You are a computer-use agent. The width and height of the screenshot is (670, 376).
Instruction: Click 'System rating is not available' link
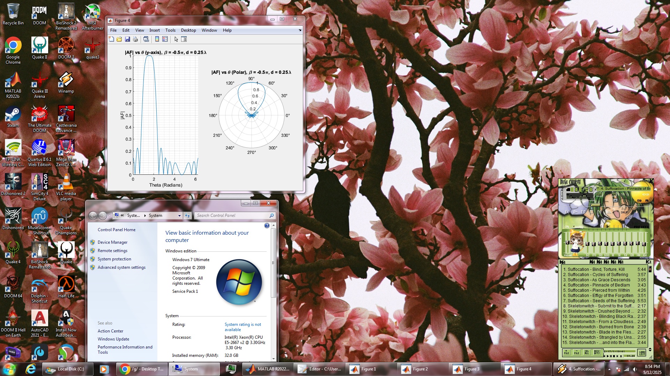point(243,327)
